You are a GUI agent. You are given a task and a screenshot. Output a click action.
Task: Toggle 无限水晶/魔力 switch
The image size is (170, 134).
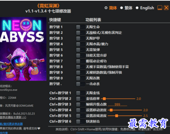(80, 44)
